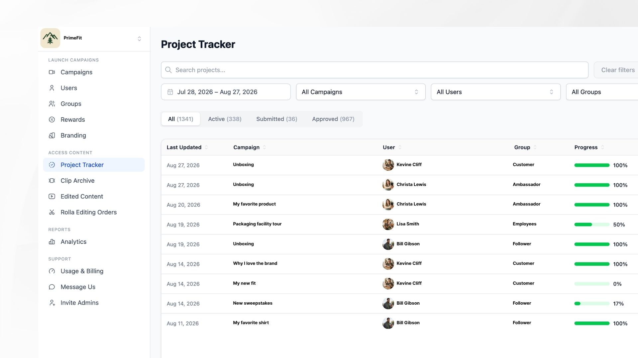Expand the All Users dropdown
Image resolution: width=638 pixels, height=358 pixels.
495,92
